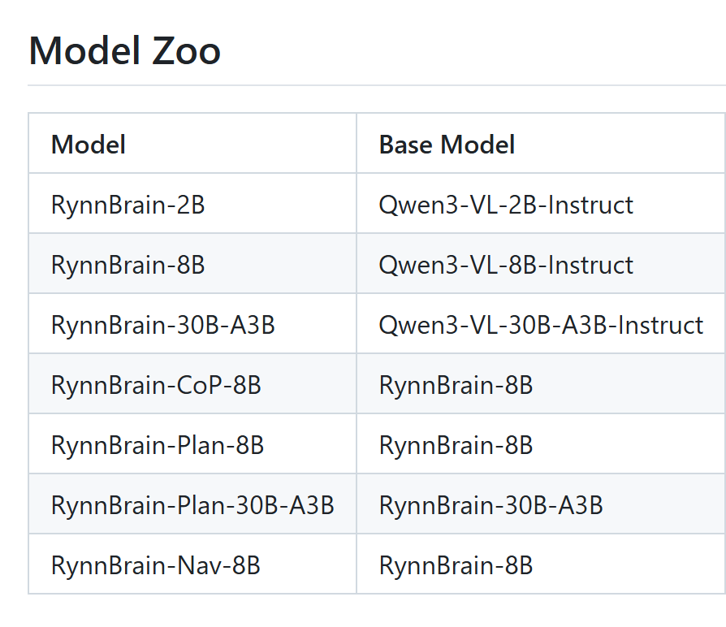Viewport: 726px width, 627px height.
Task: Click the Base Model column header
Action: [x=447, y=145]
